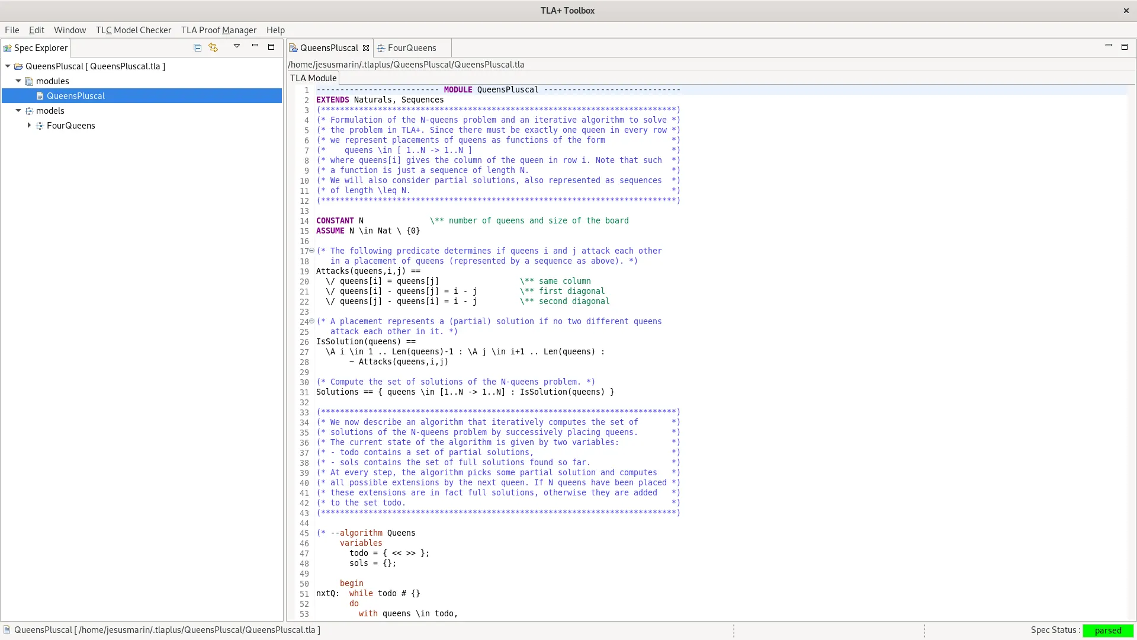Expand the FourQueens model node

[x=29, y=126]
